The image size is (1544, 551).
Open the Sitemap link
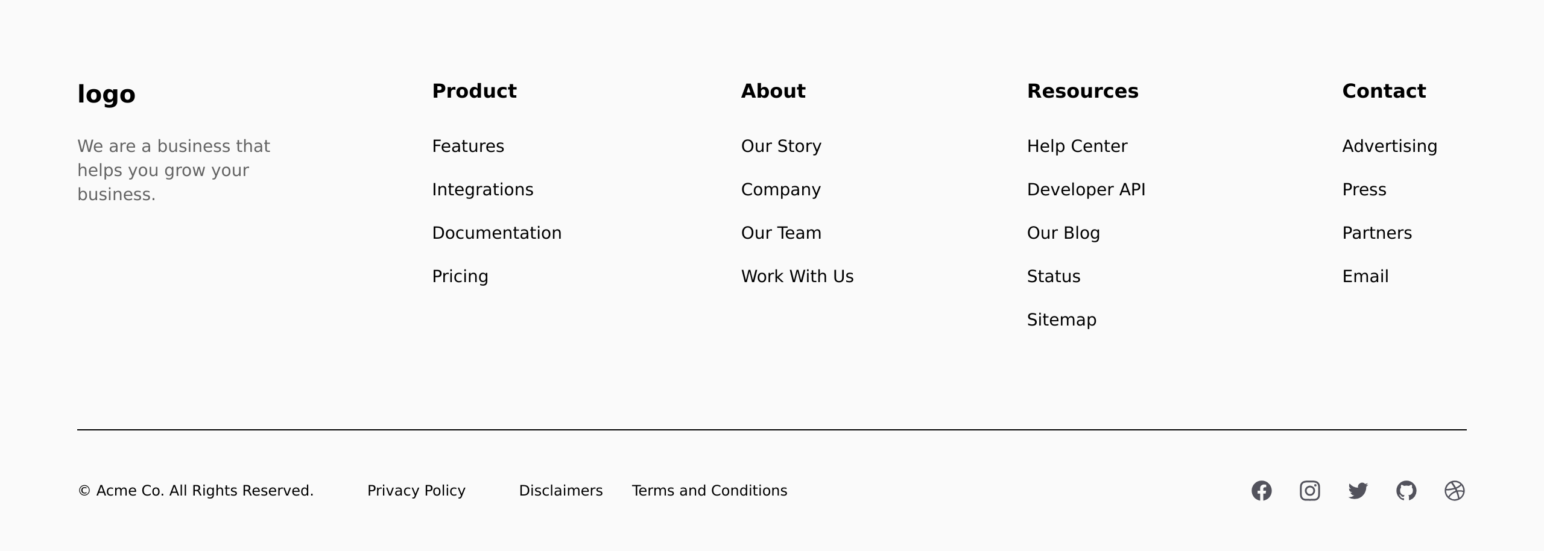pyautogui.click(x=1061, y=320)
